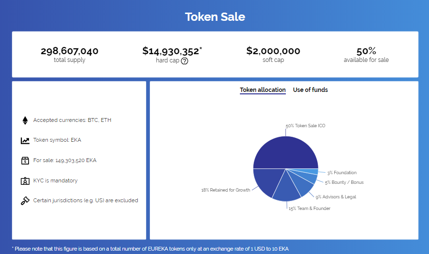The width and height of the screenshot is (429, 254).
Task: Click the For sale calendar icon
Action: [x=25, y=161]
